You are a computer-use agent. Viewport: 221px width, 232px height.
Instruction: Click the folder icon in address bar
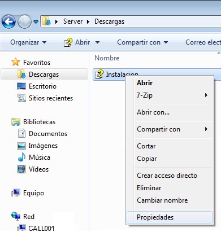tap(46, 21)
